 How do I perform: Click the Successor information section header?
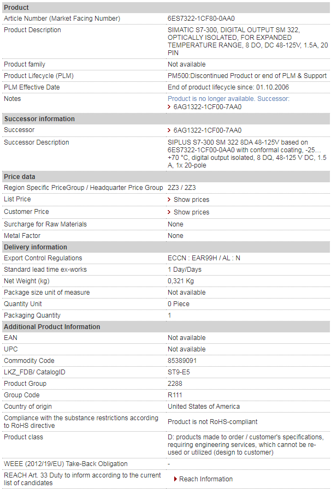tap(166, 119)
